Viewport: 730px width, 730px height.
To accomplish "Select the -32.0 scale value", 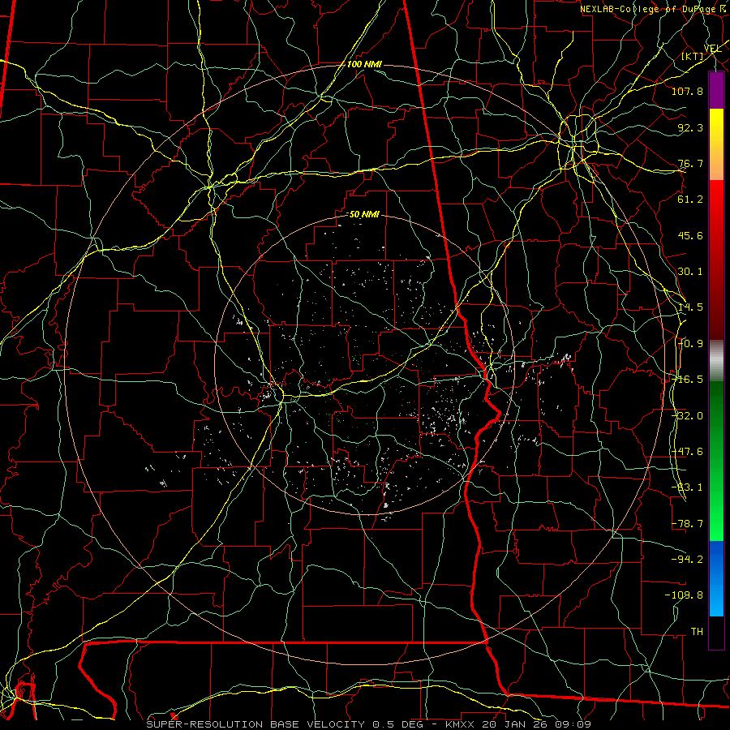I will pos(687,416).
